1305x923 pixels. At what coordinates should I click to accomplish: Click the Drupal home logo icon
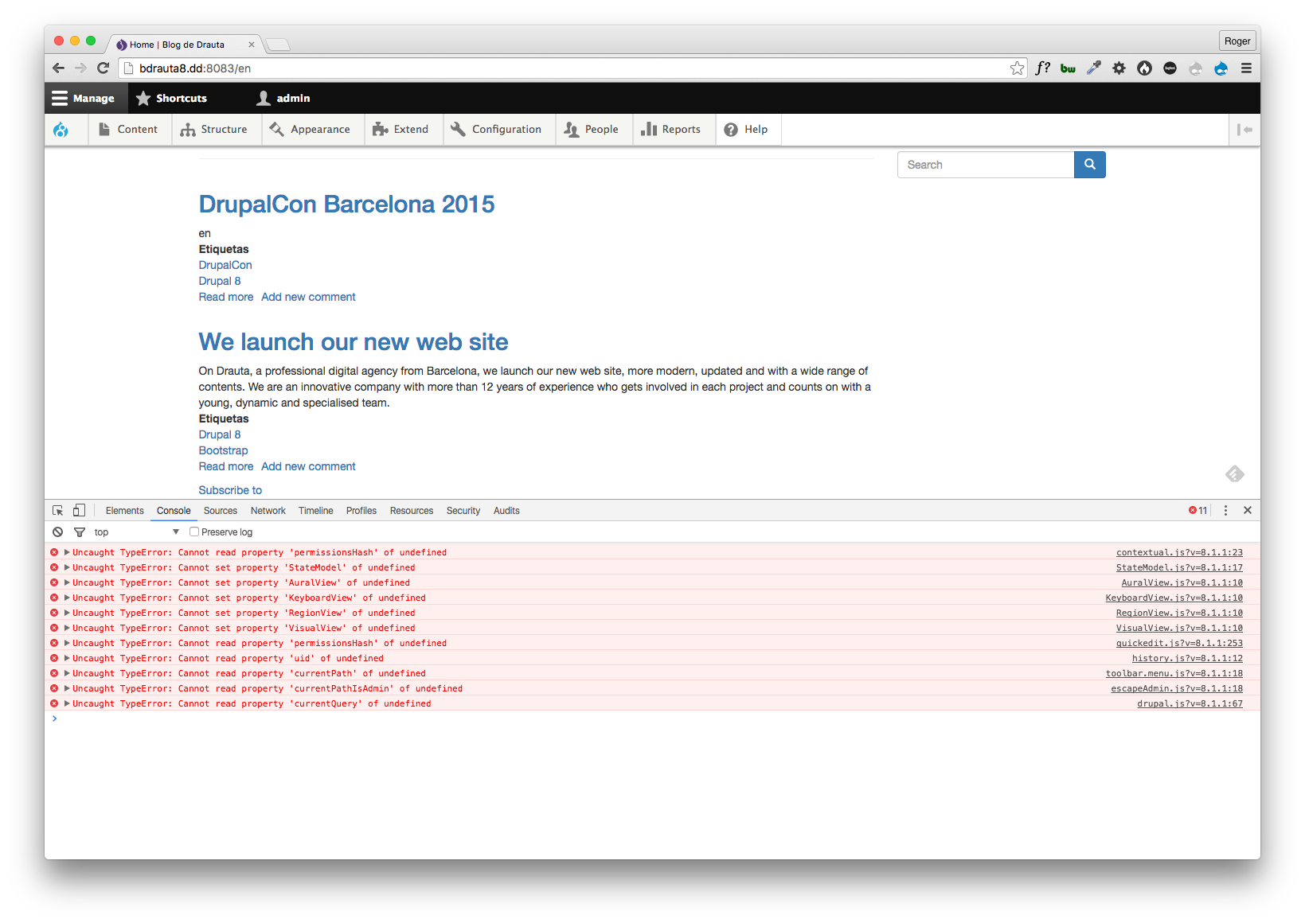pyautogui.click(x=61, y=130)
